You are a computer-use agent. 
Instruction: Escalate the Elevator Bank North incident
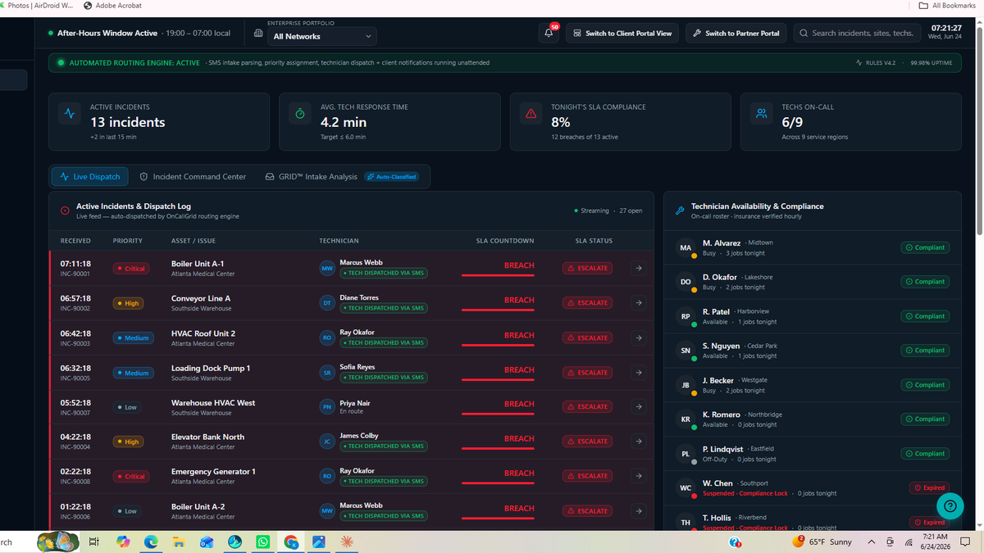click(x=587, y=442)
